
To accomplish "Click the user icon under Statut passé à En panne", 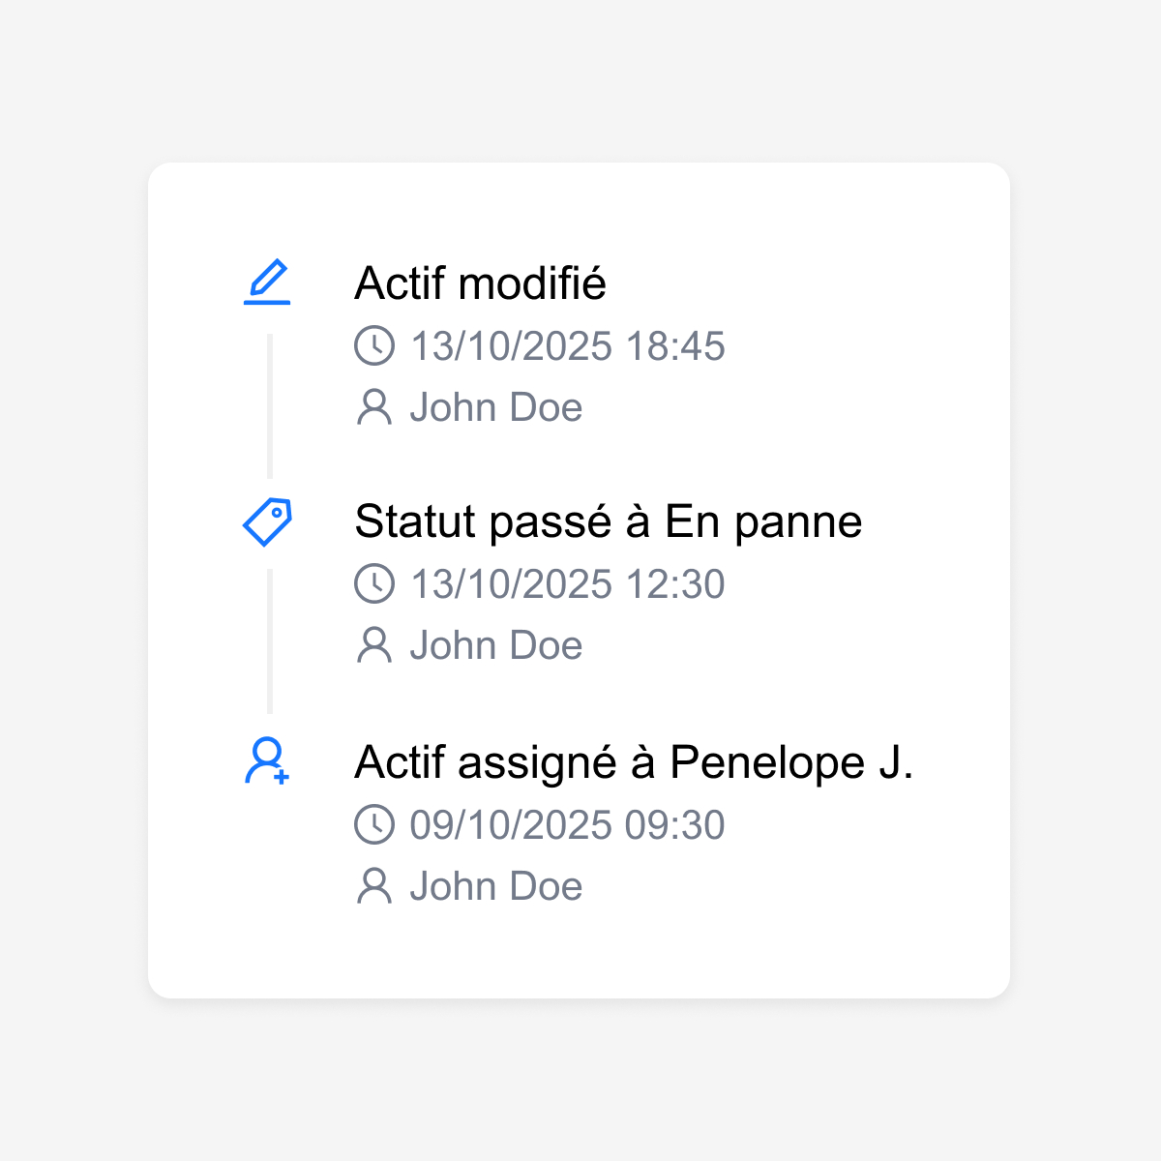I will 375,644.
